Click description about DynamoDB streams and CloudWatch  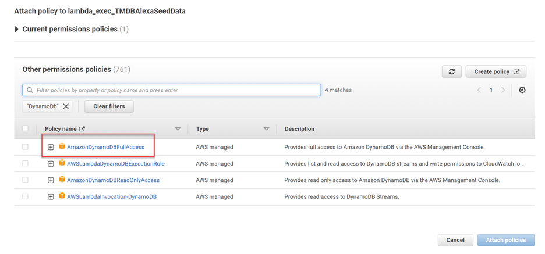pyautogui.click(x=404, y=163)
